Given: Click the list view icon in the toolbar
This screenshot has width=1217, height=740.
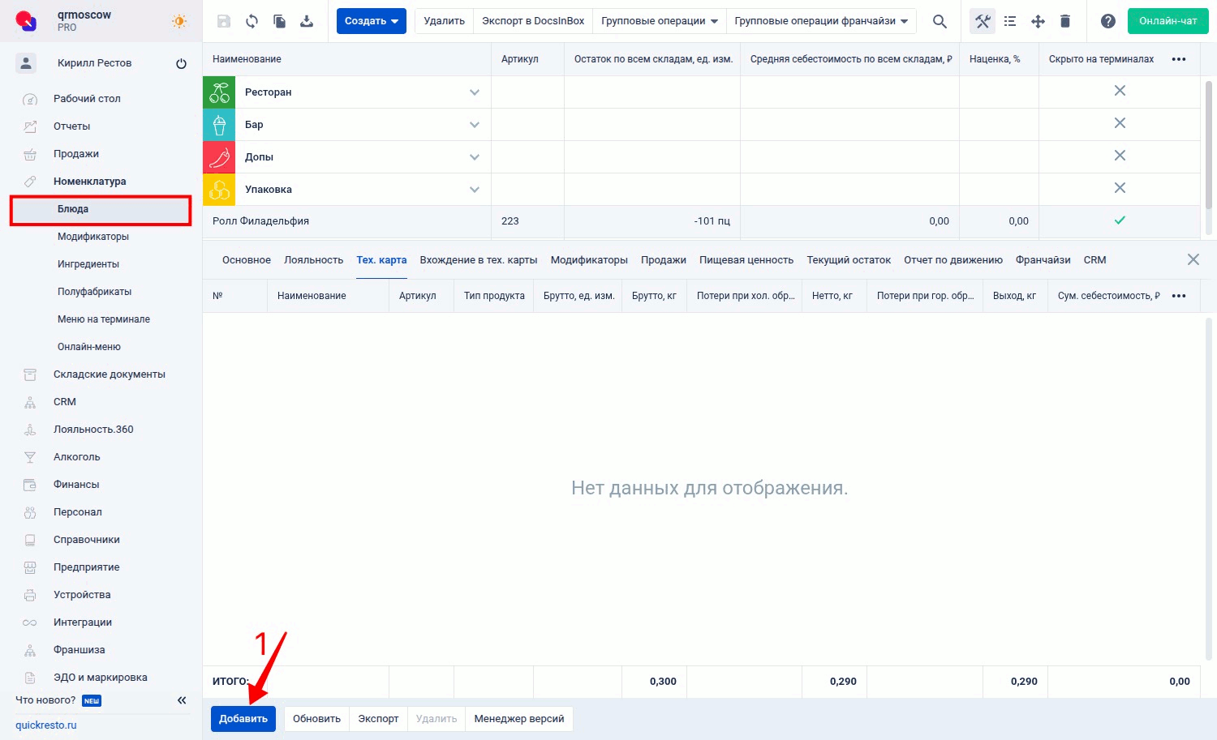Looking at the screenshot, I should click(1010, 20).
